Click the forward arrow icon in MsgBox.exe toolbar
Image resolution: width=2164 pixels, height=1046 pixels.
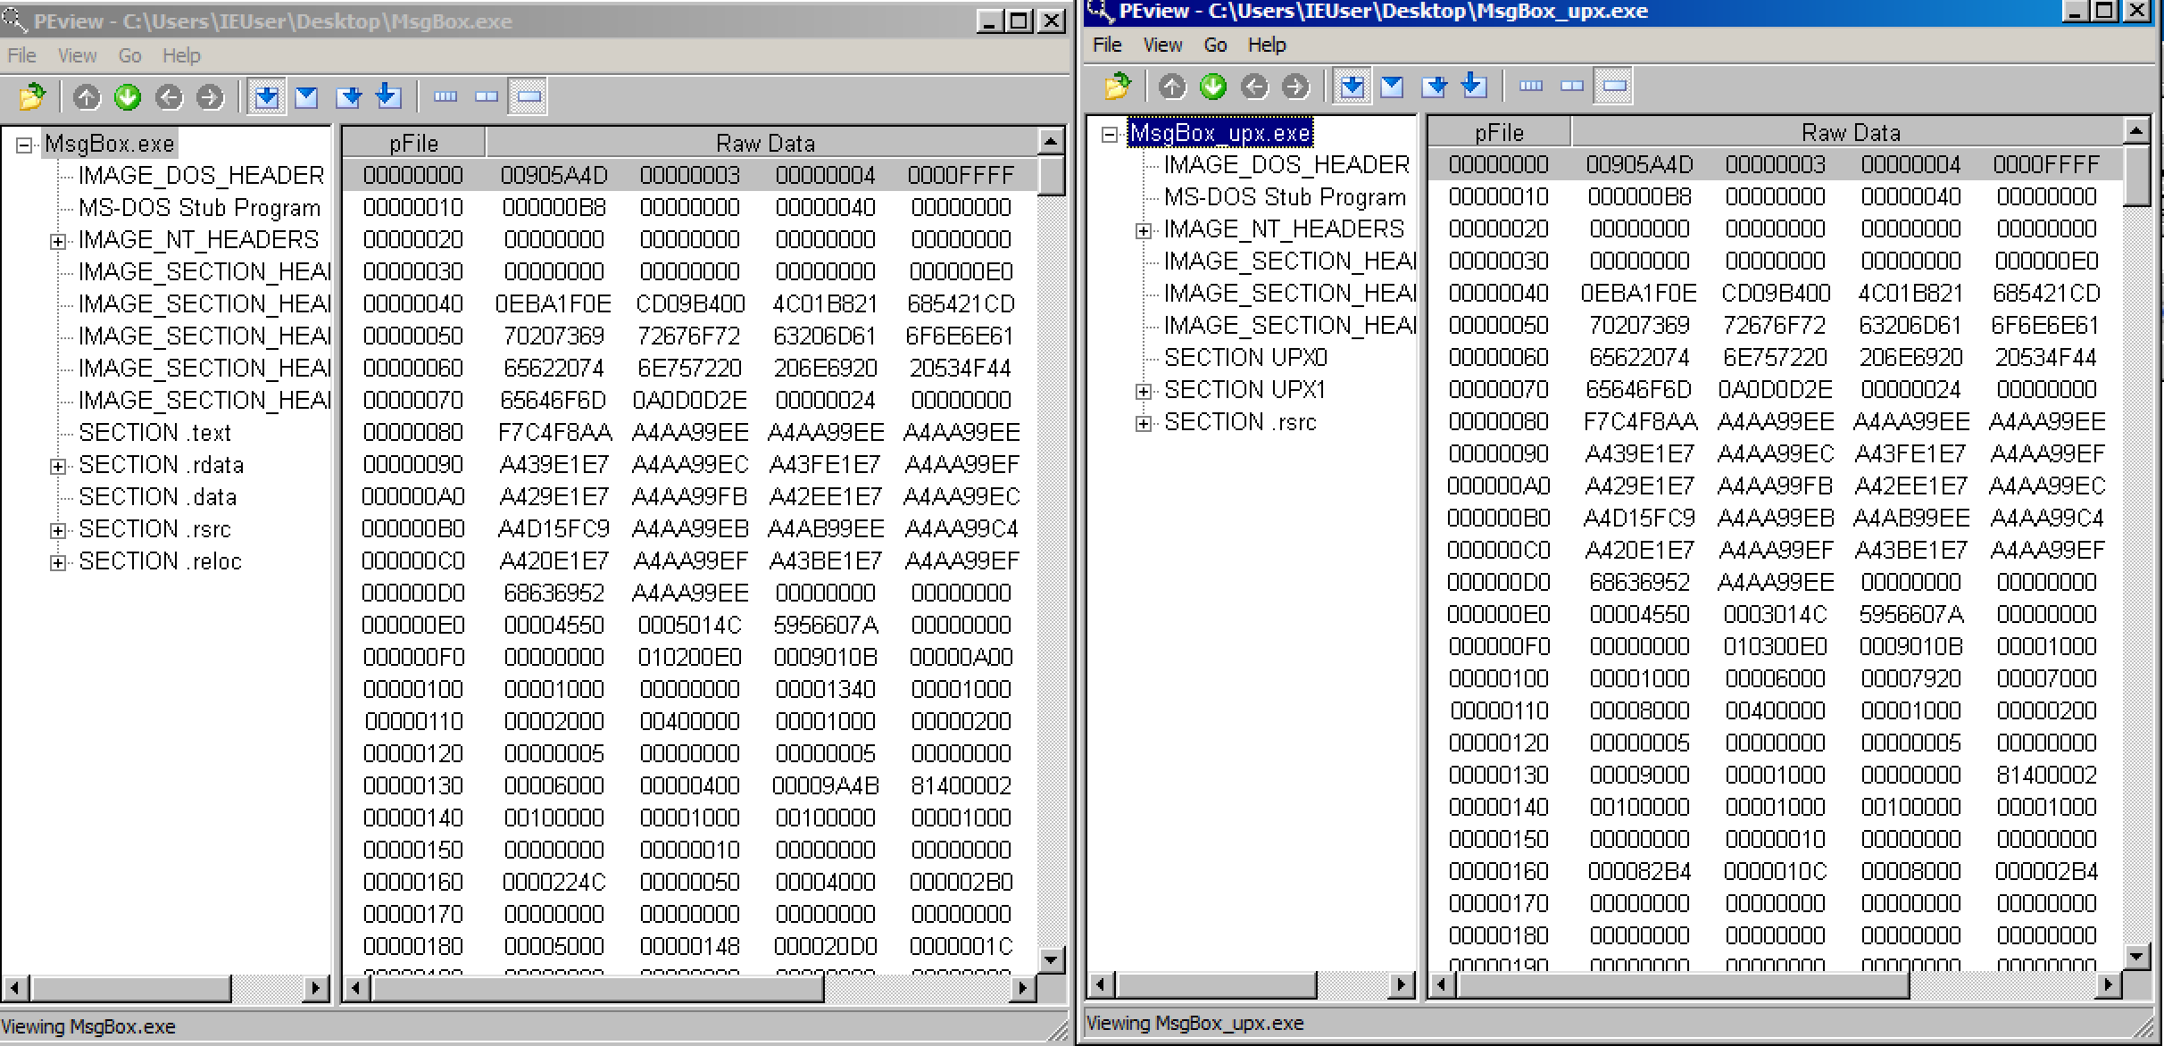[x=210, y=96]
